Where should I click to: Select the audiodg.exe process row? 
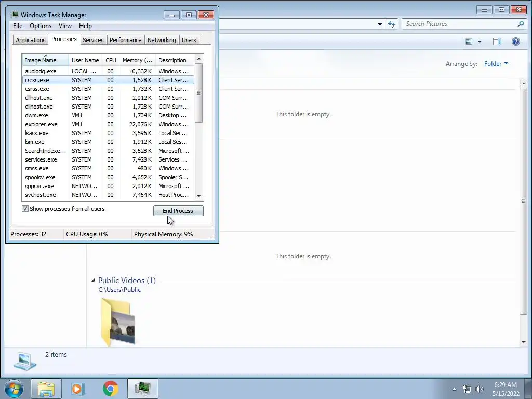(x=108, y=71)
